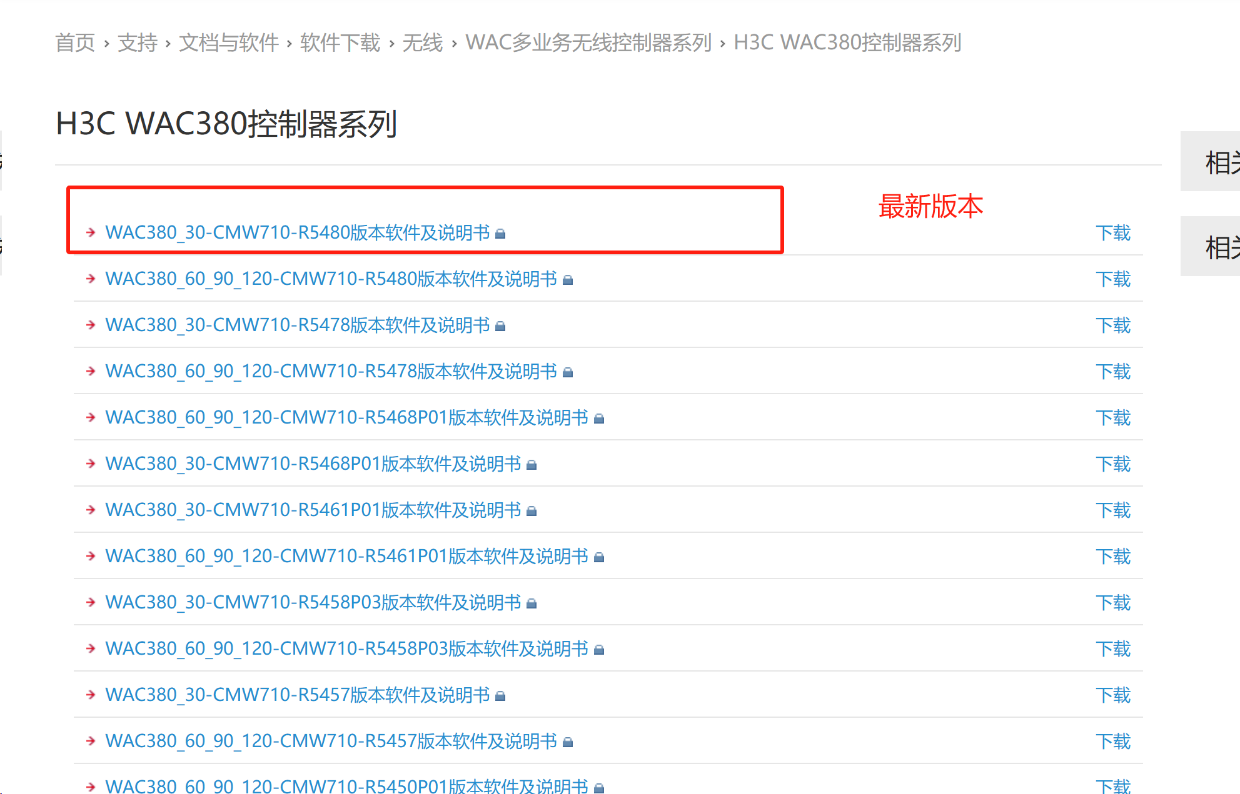The height and width of the screenshot is (794, 1240).
Task: Open 文档与软件 breadcrumb link
Action: pyautogui.click(x=229, y=42)
